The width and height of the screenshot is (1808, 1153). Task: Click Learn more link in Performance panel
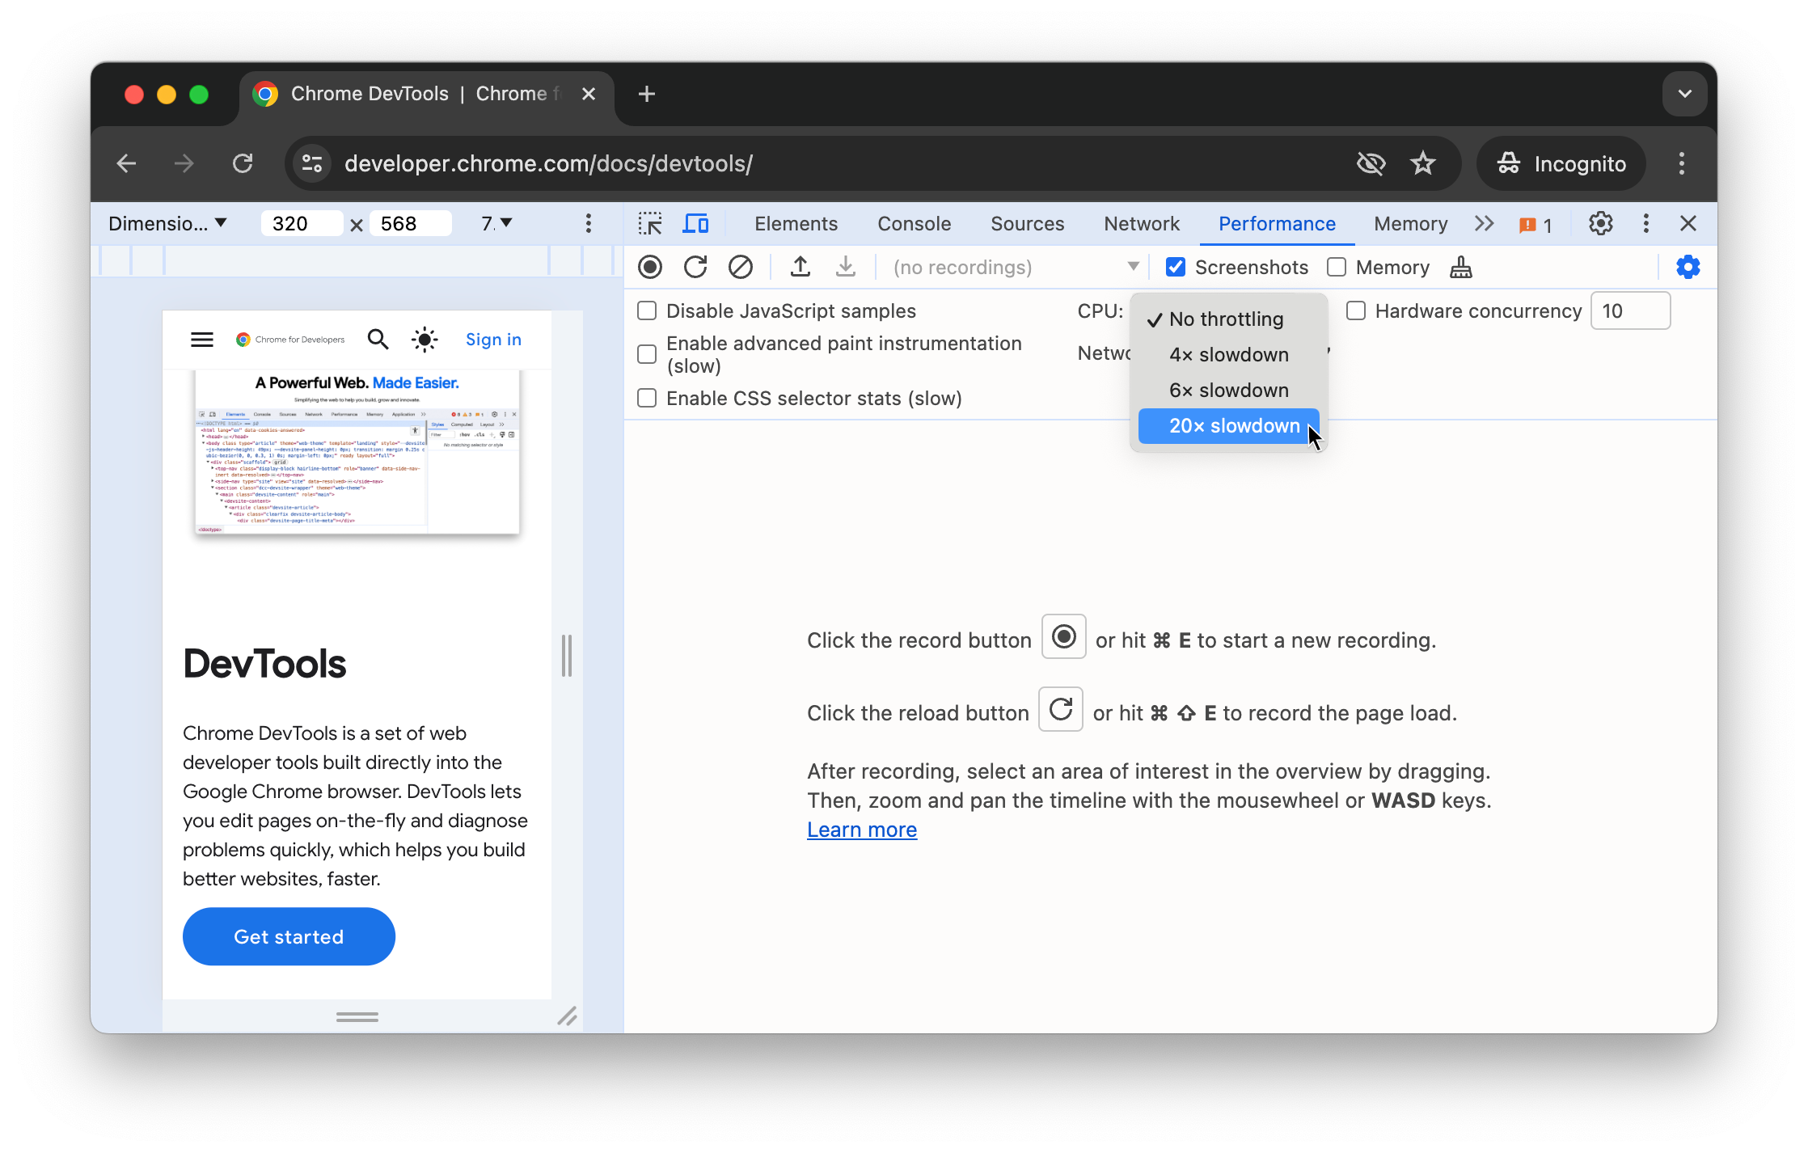pos(862,829)
